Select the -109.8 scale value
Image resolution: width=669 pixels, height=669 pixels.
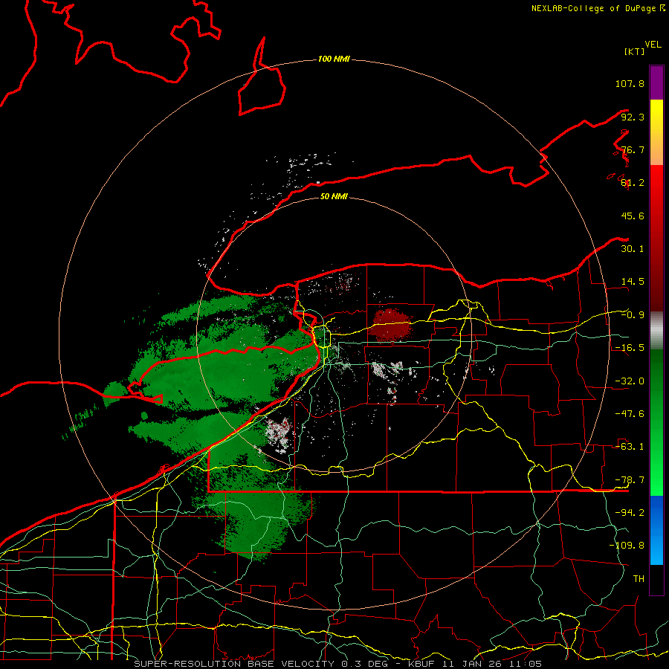pyautogui.click(x=627, y=546)
